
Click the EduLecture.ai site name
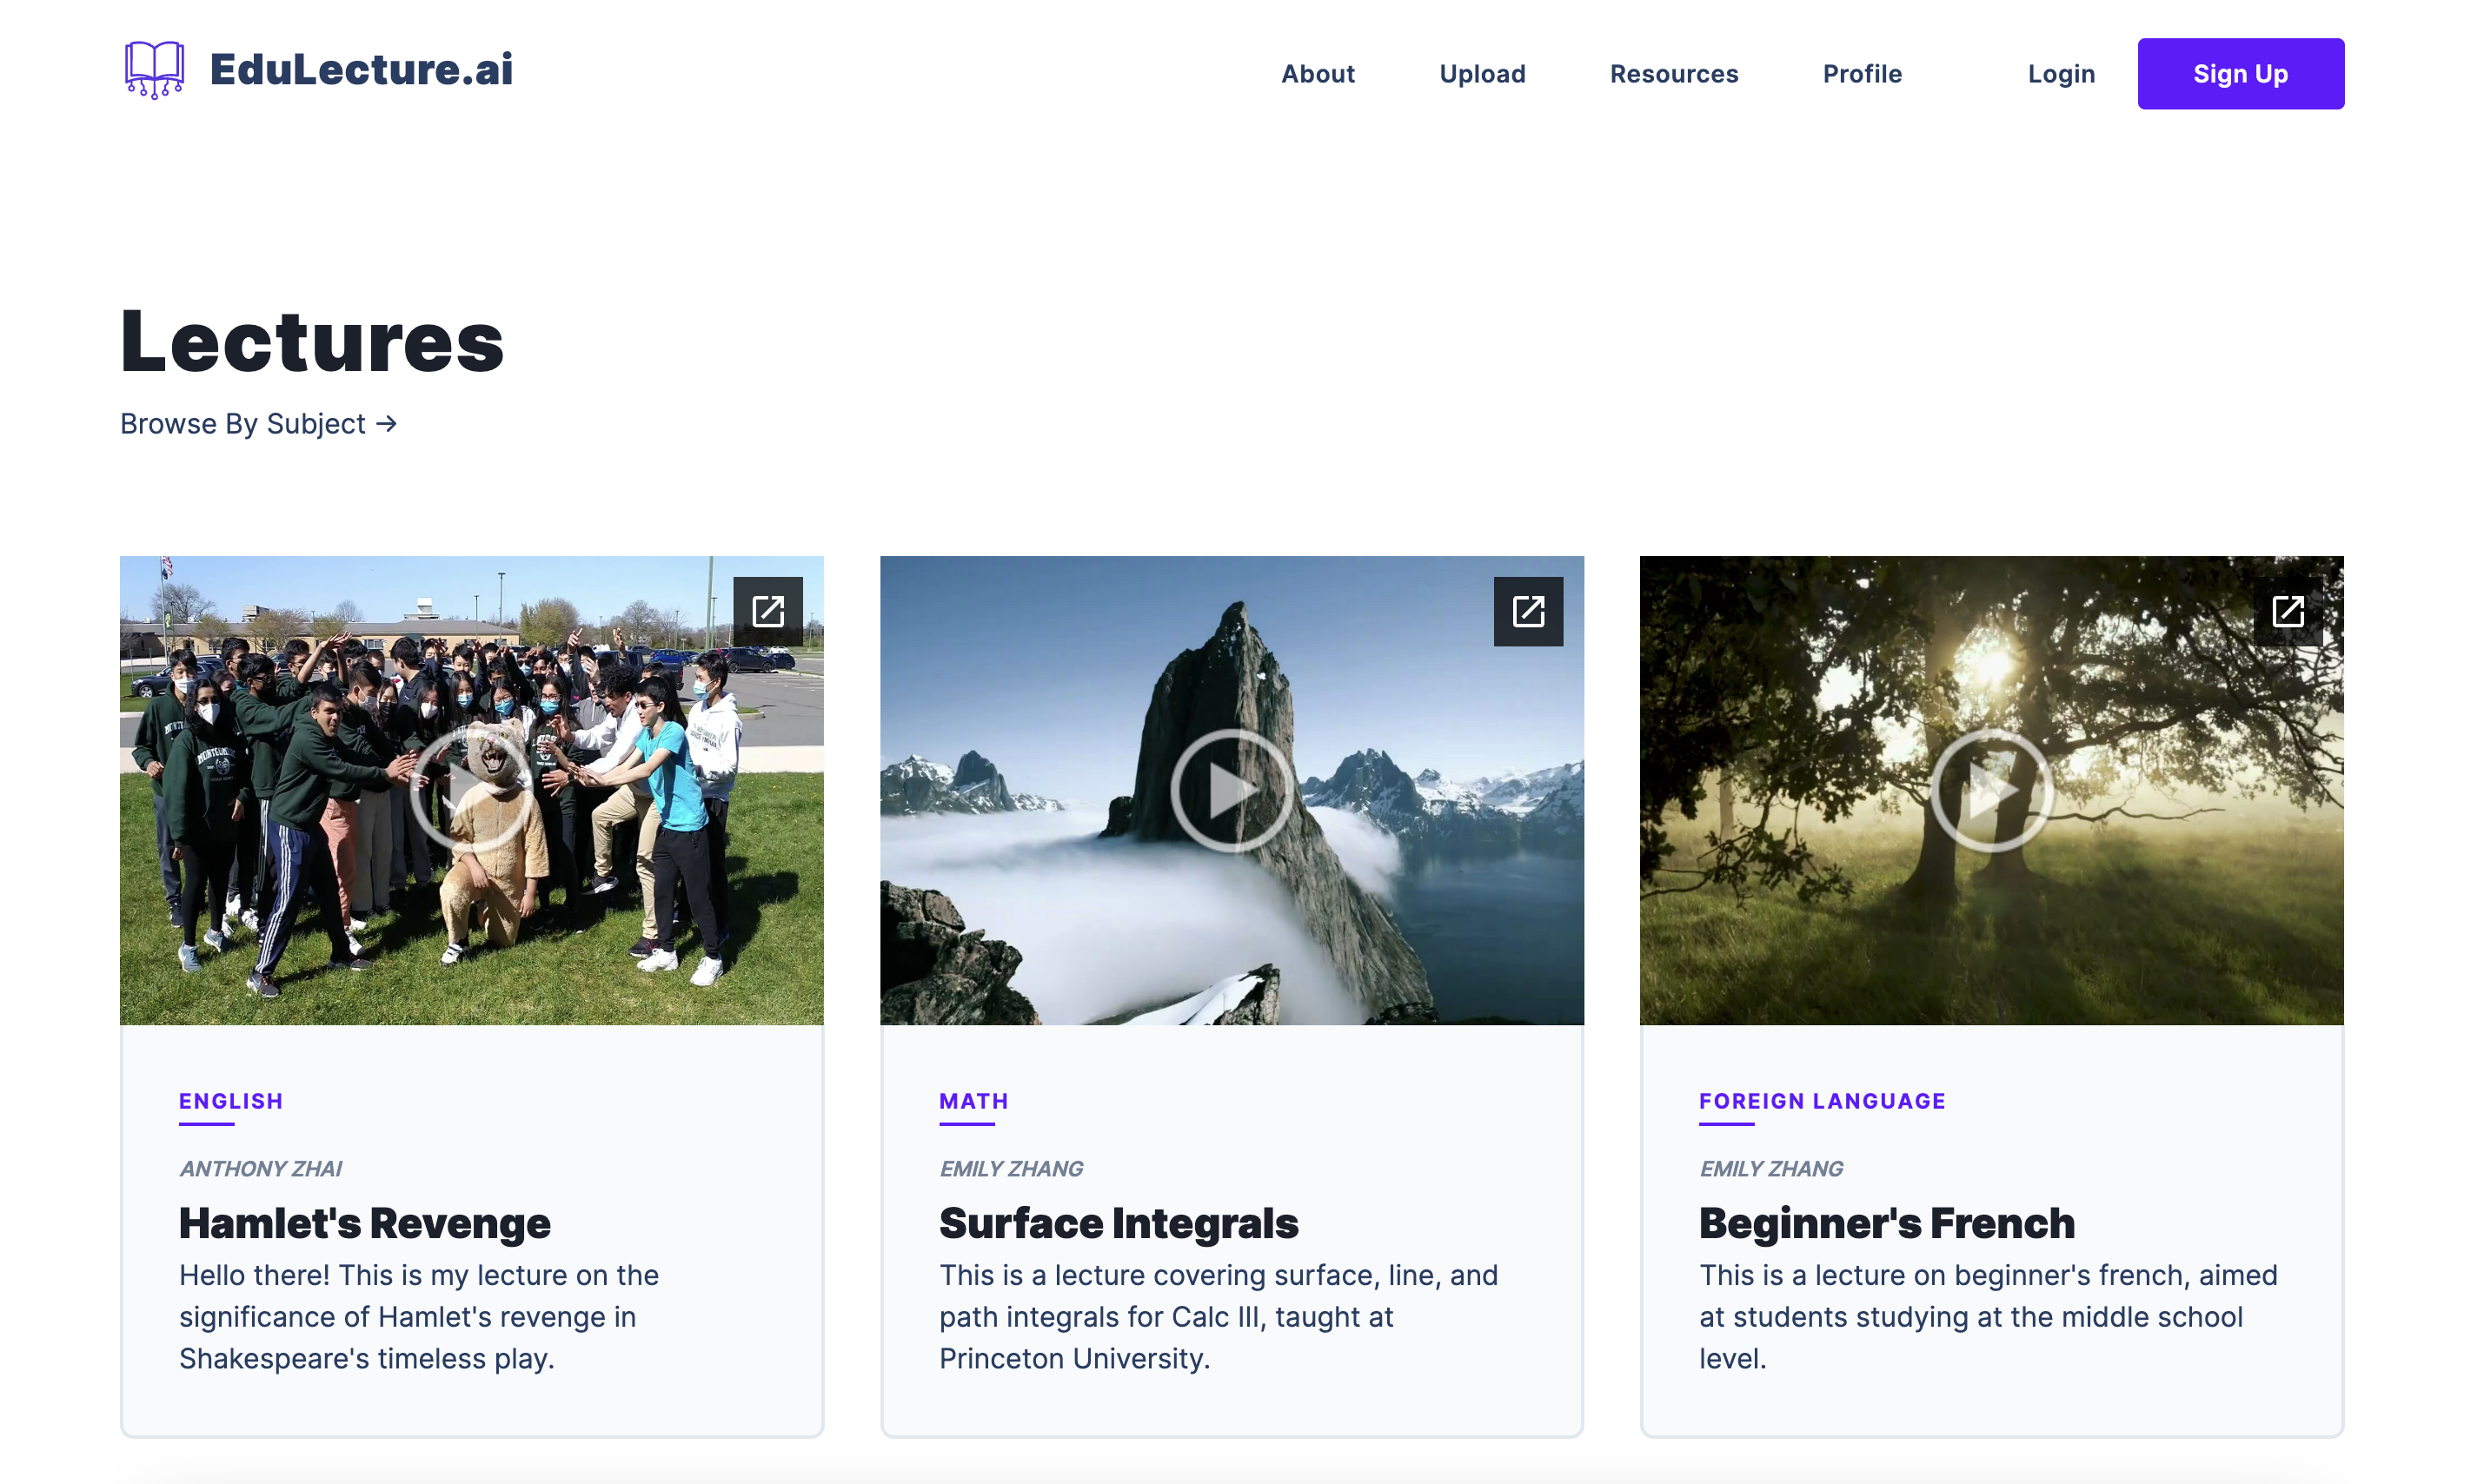pyautogui.click(x=361, y=69)
